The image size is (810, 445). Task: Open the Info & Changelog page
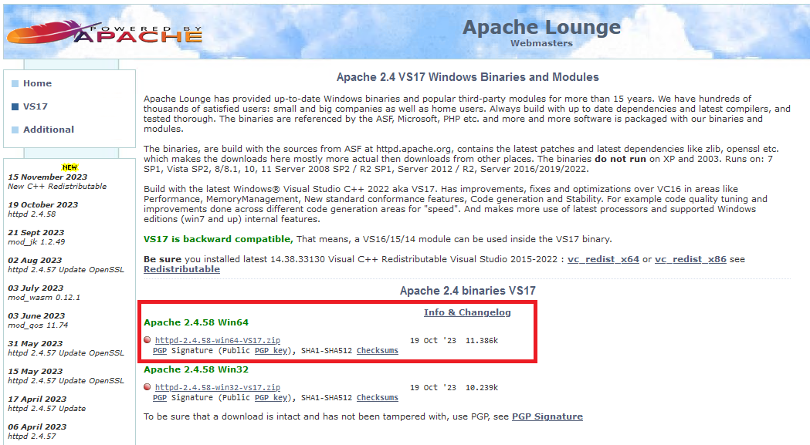pos(466,312)
